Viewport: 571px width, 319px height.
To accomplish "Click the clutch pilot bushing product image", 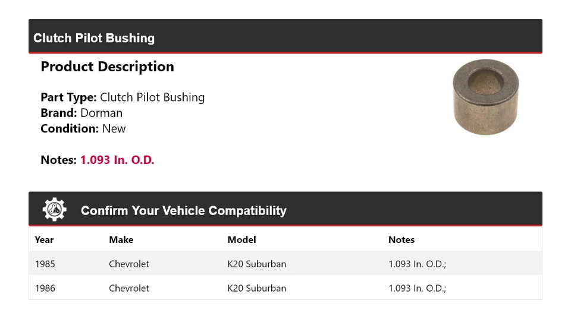I will pyautogui.click(x=485, y=98).
